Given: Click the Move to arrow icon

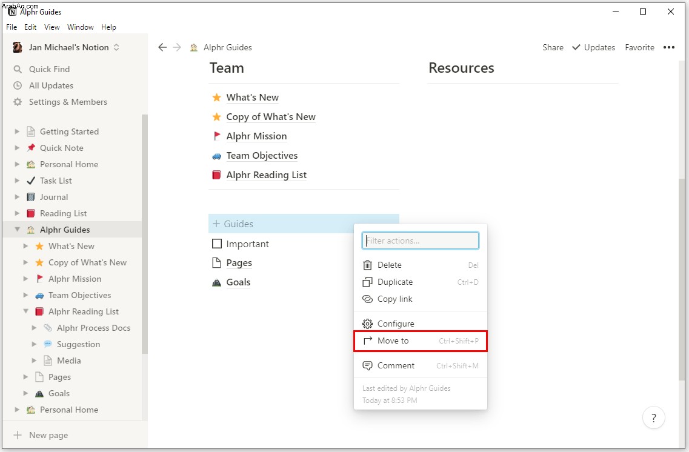Looking at the screenshot, I should pyautogui.click(x=367, y=341).
